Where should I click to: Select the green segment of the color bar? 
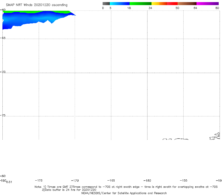click(x=140, y=4)
